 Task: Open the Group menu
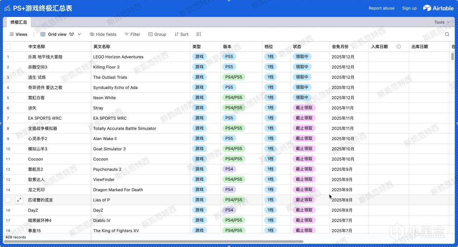[x=157, y=34]
